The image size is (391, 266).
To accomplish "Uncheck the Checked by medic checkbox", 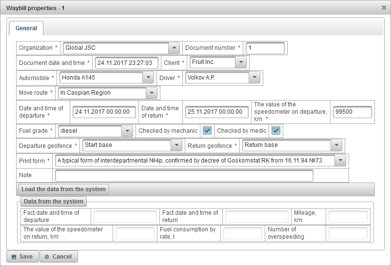I will pyautogui.click(x=276, y=131).
